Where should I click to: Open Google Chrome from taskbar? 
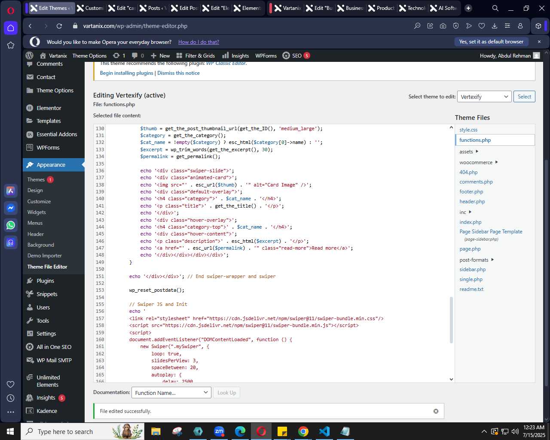(x=303, y=431)
